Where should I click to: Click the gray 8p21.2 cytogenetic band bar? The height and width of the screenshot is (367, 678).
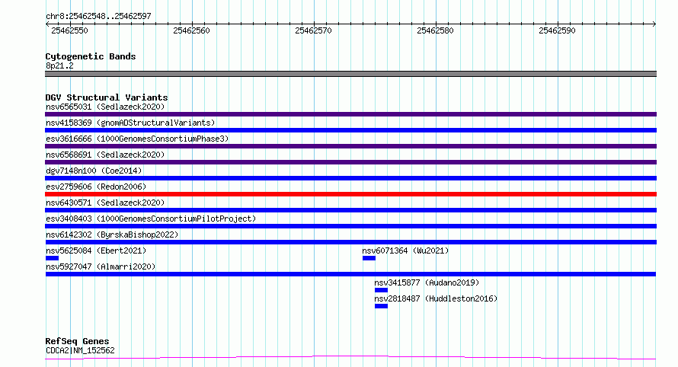(350, 74)
